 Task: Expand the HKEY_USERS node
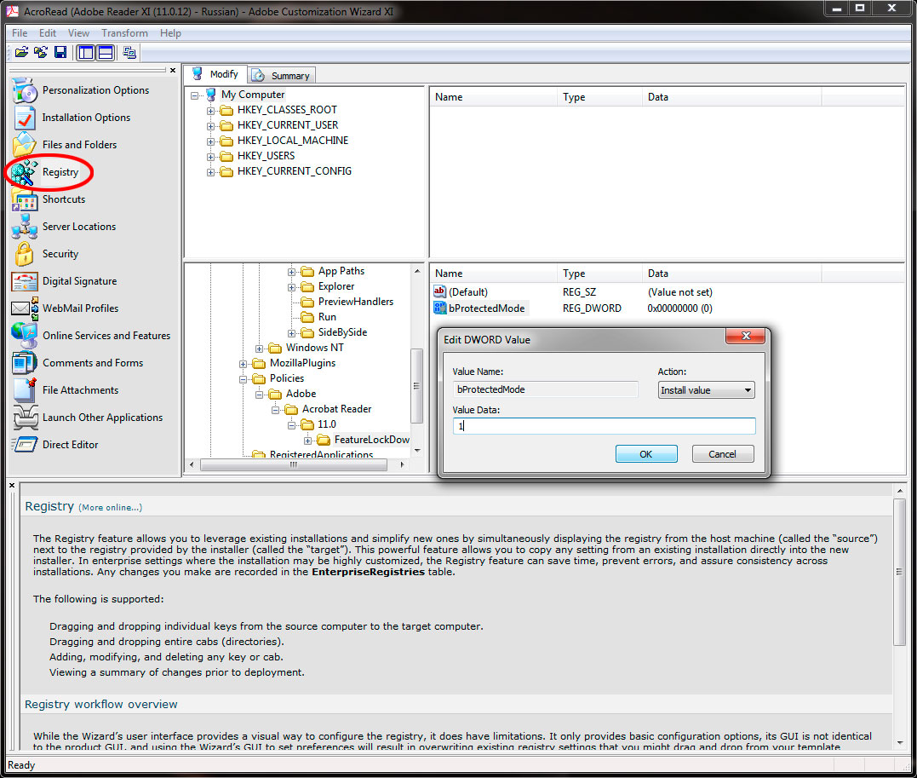(210, 156)
